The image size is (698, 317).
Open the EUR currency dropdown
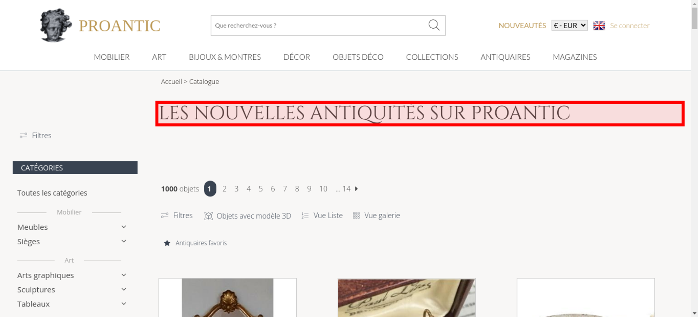[570, 25]
